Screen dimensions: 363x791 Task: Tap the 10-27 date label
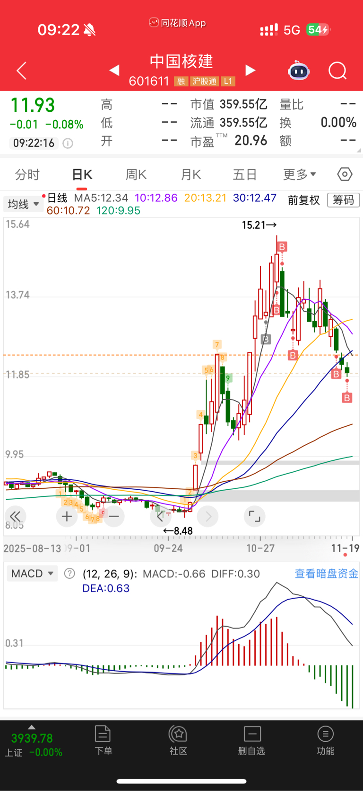tap(260, 548)
